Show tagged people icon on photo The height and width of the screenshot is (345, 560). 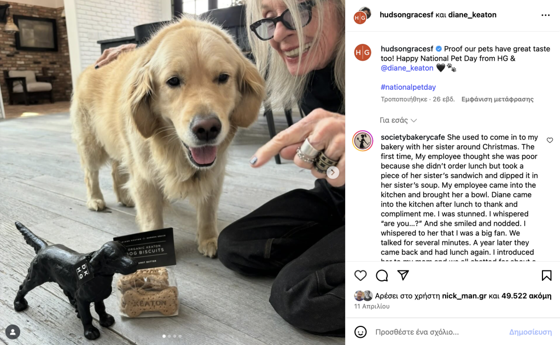(x=13, y=332)
